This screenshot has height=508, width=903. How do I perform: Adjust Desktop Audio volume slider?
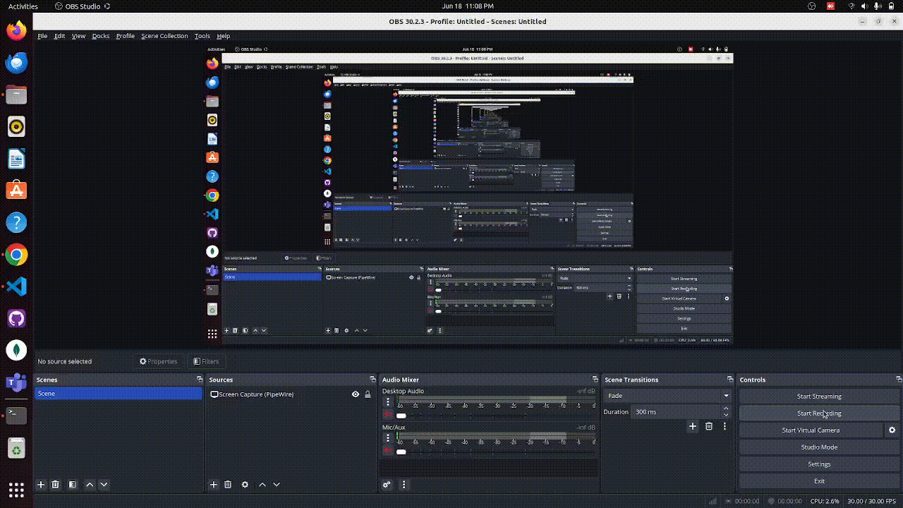(401, 416)
